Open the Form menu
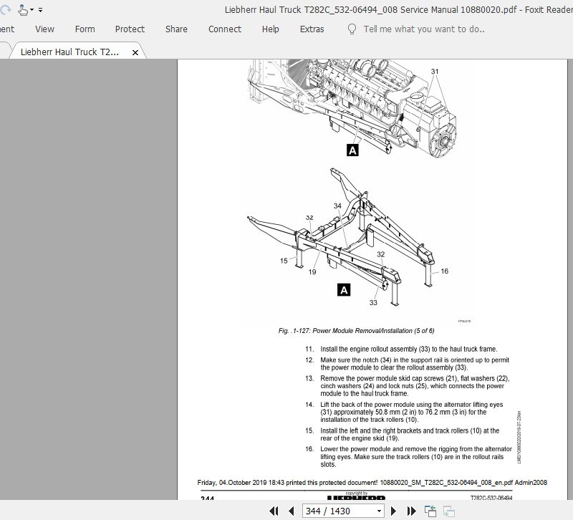The height and width of the screenshot is (520, 573). click(x=85, y=29)
